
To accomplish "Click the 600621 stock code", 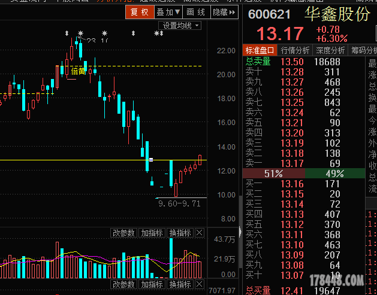I will (x=269, y=14).
